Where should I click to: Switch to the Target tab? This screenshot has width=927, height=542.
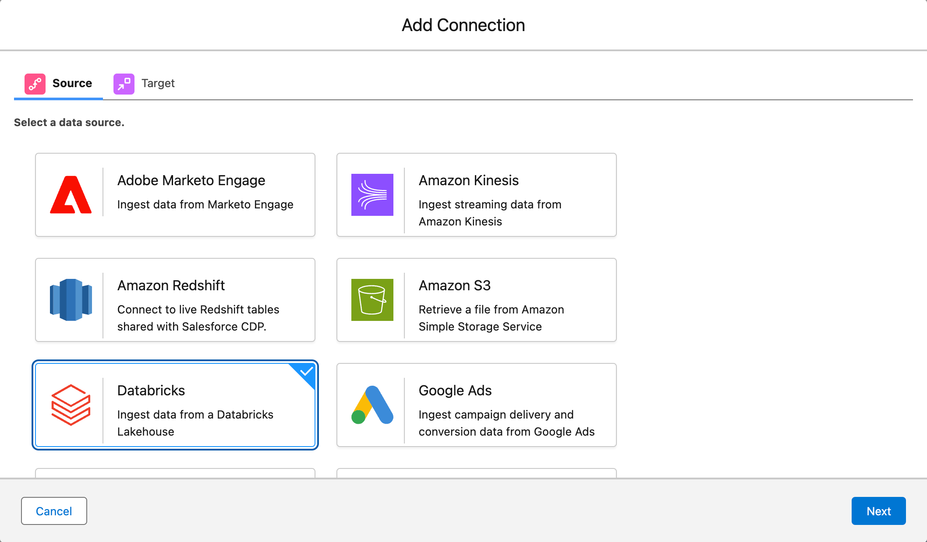click(144, 84)
